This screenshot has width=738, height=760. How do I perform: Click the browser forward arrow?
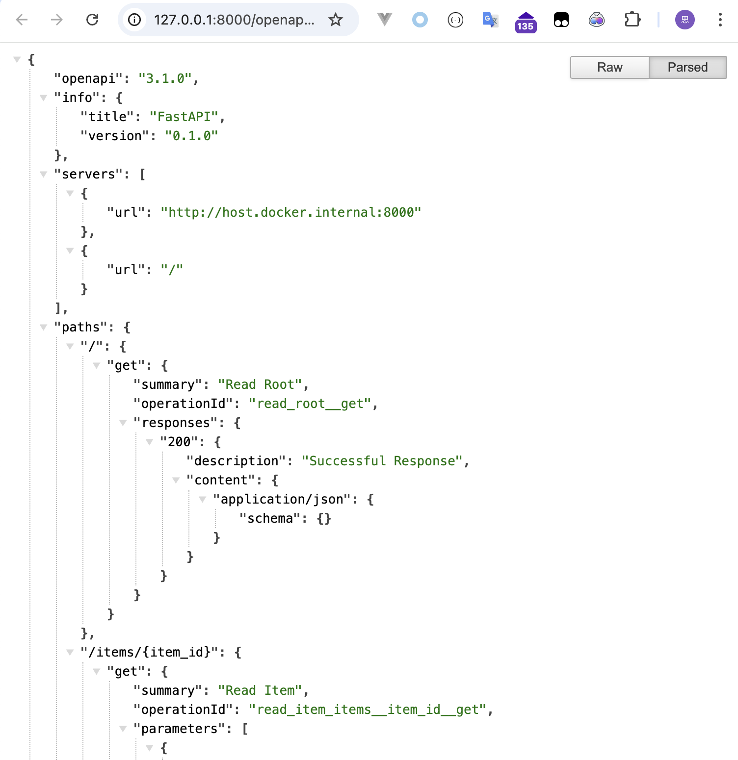point(57,20)
